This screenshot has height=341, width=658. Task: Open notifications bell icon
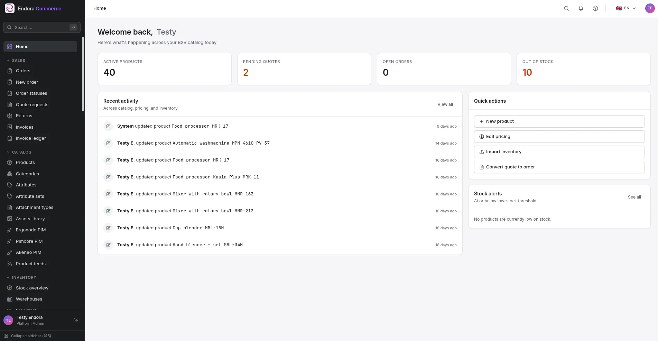point(581,8)
